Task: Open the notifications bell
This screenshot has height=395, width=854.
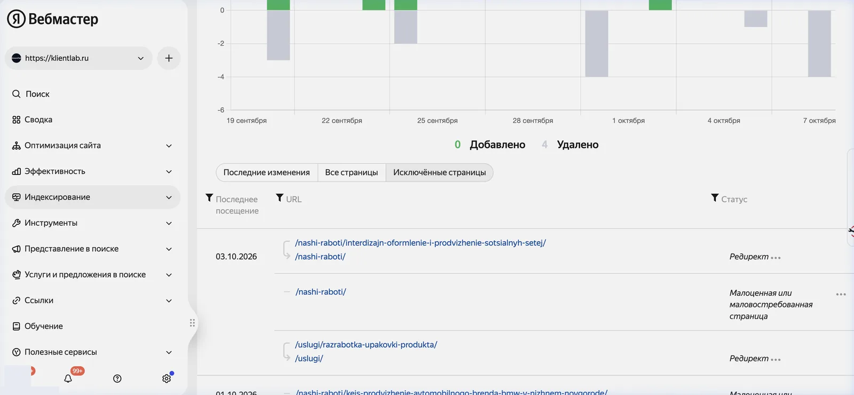Action: point(68,378)
